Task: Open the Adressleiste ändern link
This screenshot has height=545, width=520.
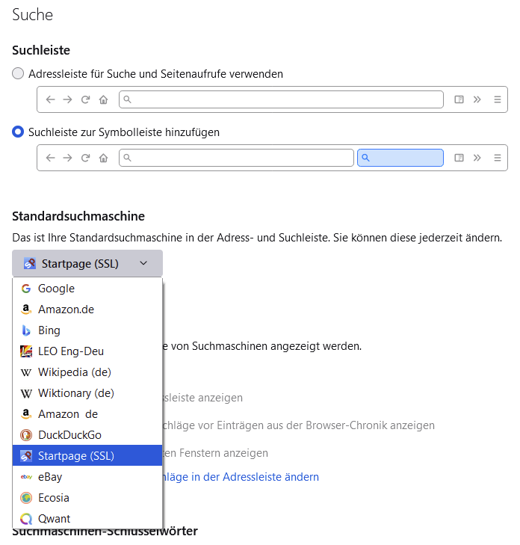Action: coord(241,477)
